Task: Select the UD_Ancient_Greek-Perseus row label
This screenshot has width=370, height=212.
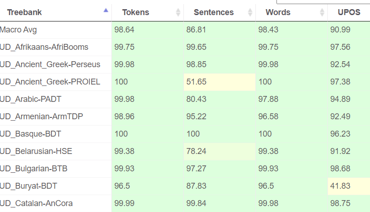Action: tap(50, 64)
